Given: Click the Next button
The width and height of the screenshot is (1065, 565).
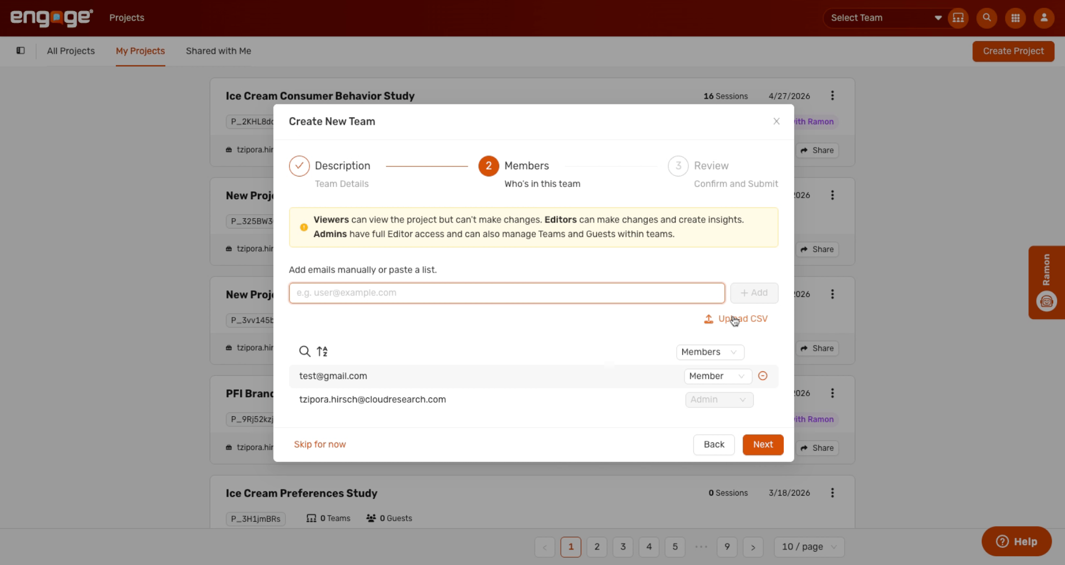Looking at the screenshot, I should 763,445.
